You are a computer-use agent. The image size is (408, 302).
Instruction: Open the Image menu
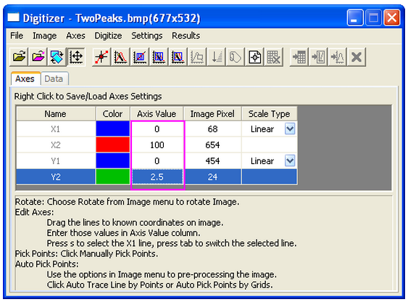coord(44,36)
